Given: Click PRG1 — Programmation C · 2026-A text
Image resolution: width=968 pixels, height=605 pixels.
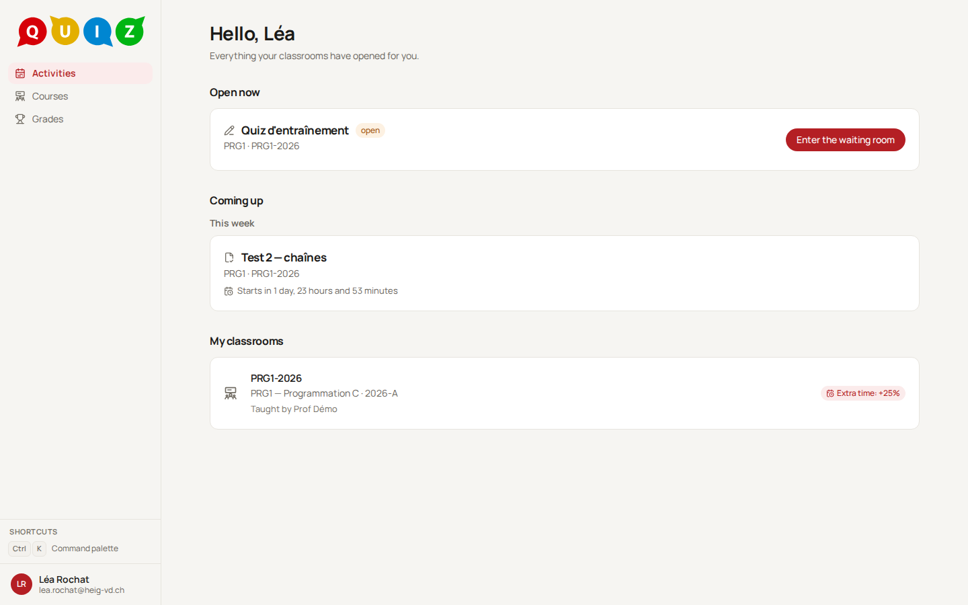Looking at the screenshot, I should tap(324, 393).
